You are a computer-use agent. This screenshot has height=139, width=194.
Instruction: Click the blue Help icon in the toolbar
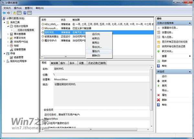[24, 13]
